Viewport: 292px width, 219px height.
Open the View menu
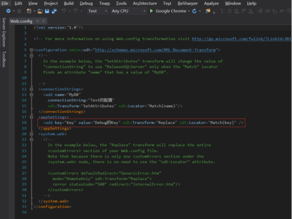(33, 3)
